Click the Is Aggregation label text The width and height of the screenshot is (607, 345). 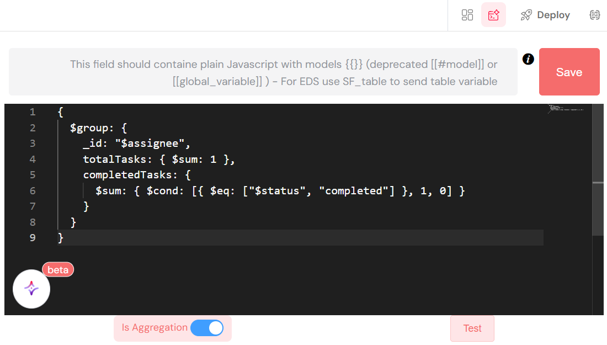pos(155,328)
